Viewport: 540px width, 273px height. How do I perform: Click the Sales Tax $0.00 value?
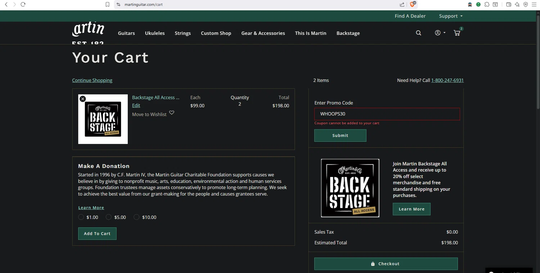point(452,232)
